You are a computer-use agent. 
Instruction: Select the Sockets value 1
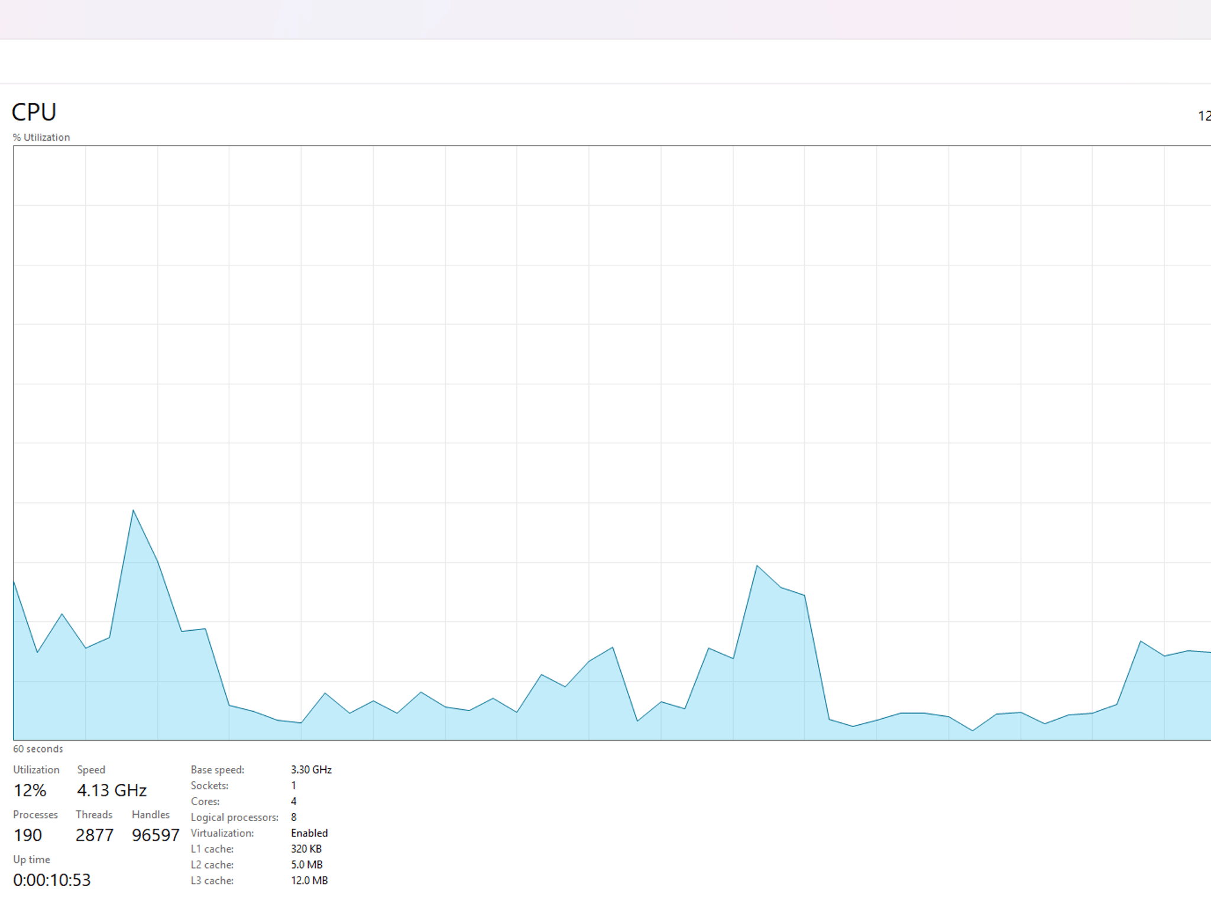[293, 786]
